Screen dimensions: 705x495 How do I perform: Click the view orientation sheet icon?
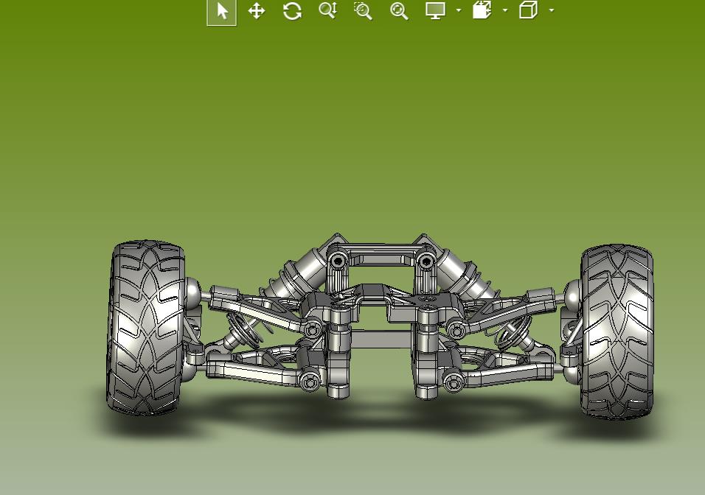482,10
